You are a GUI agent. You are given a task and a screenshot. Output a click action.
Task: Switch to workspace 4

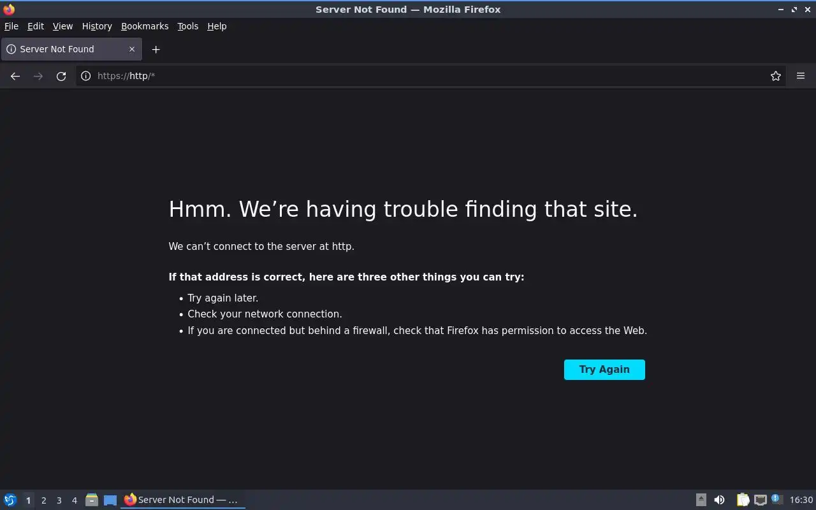pyautogui.click(x=74, y=500)
